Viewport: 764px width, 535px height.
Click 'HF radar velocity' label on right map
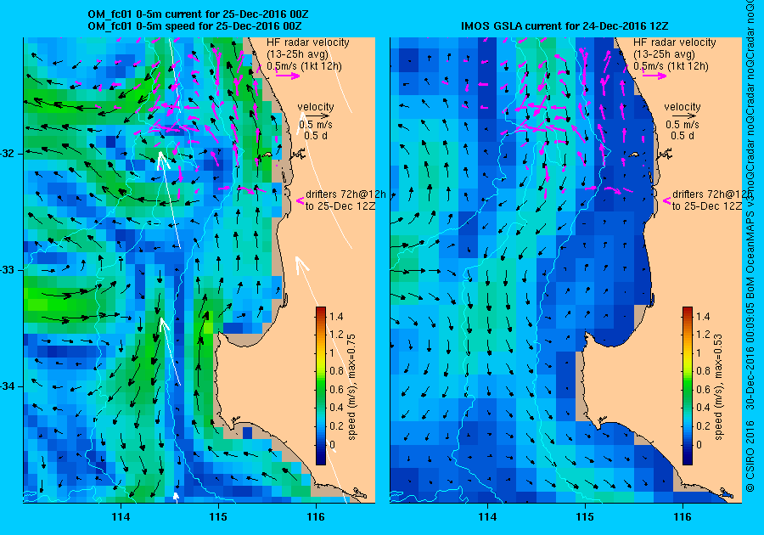click(x=675, y=42)
